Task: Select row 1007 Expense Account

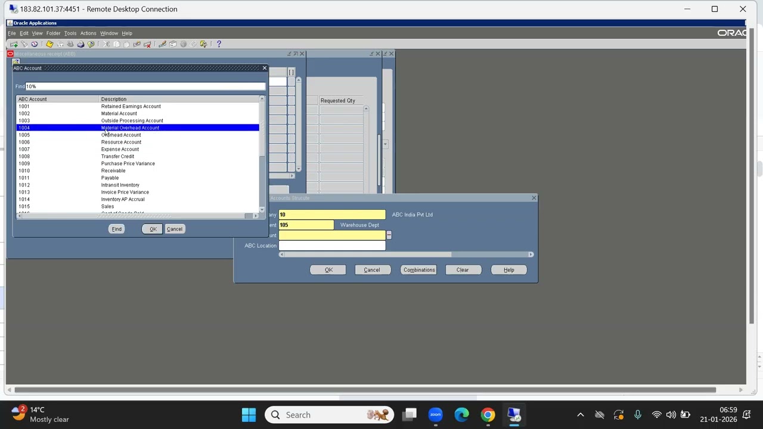Action: [x=138, y=149]
